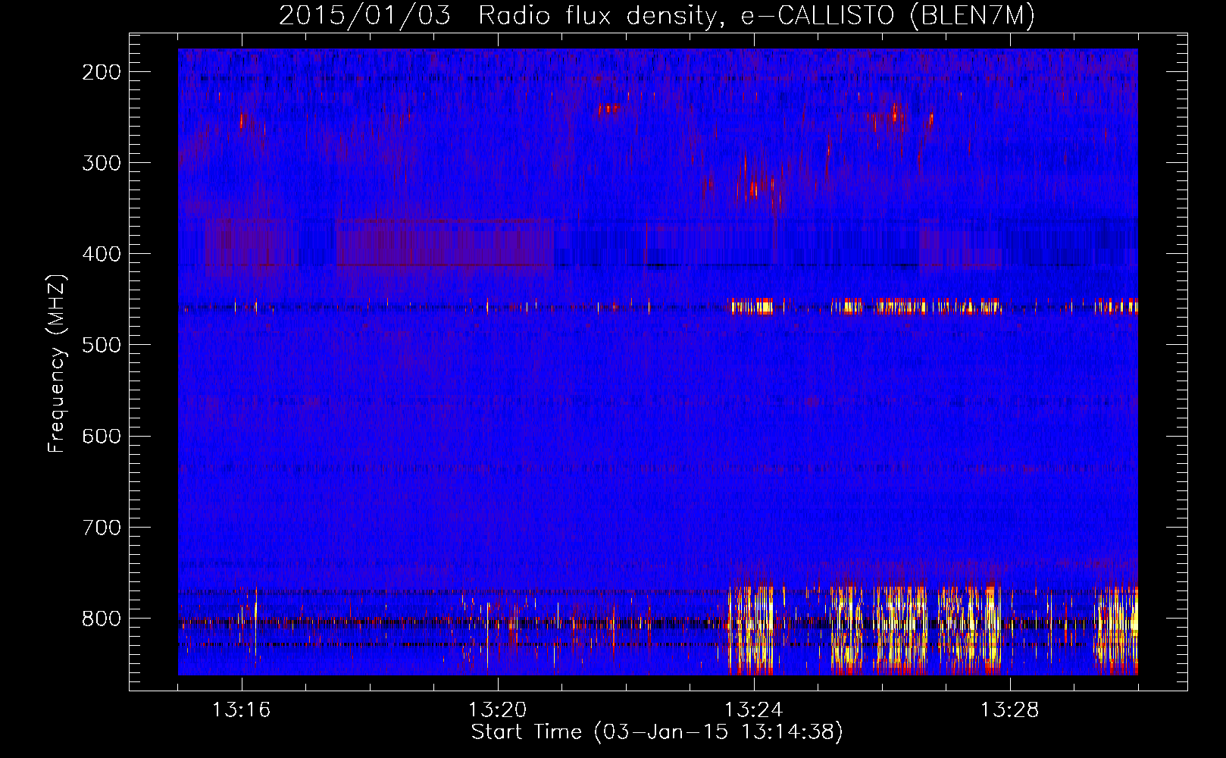Click the 600 frequency tick label
Image resolution: width=1226 pixels, height=758 pixels.
click(102, 436)
